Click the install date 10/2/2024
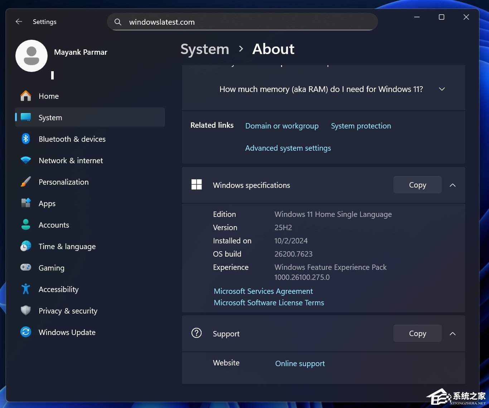This screenshot has width=489, height=408. click(291, 241)
